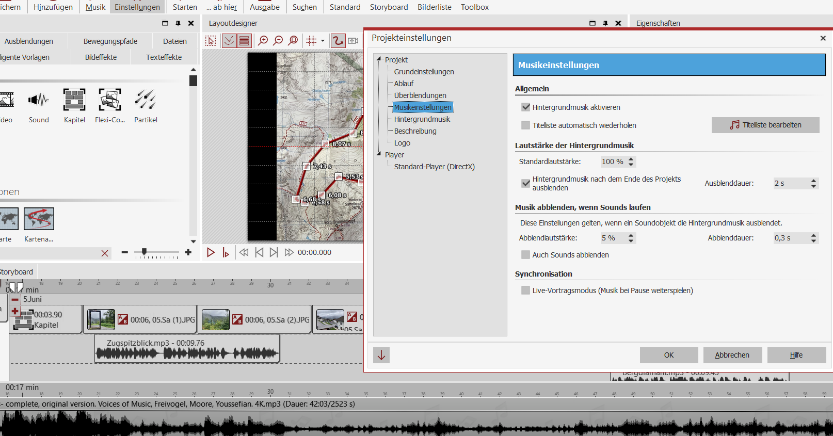
Task: Check Auch Sounds abblenden option
Action: (x=526, y=255)
